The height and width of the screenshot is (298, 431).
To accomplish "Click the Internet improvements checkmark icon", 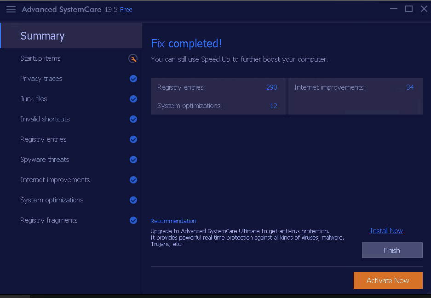I will coord(133,180).
